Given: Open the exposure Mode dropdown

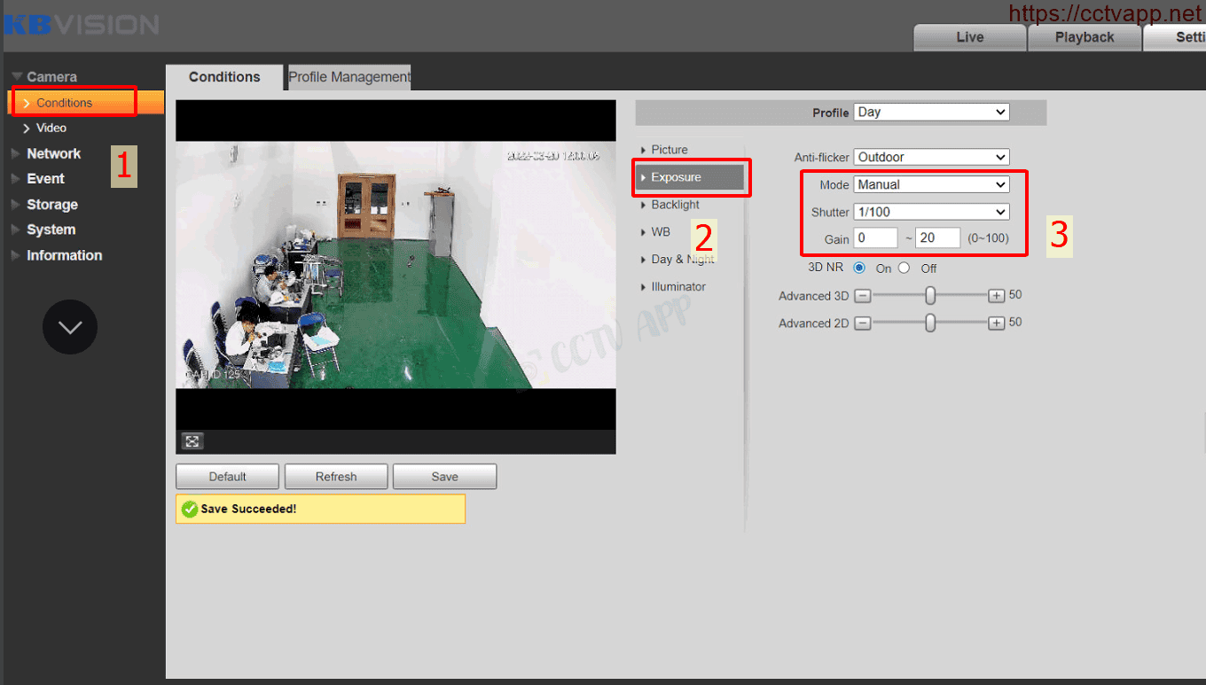Looking at the screenshot, I should click(x=931, y=184).
